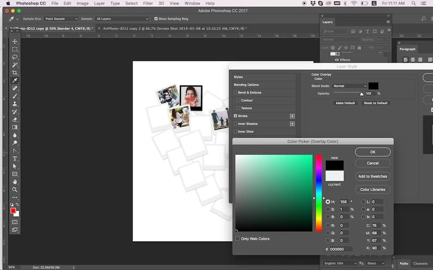
Task: Open the Blend Mode Normal dropdown
Action: click(x=350, y=86)
